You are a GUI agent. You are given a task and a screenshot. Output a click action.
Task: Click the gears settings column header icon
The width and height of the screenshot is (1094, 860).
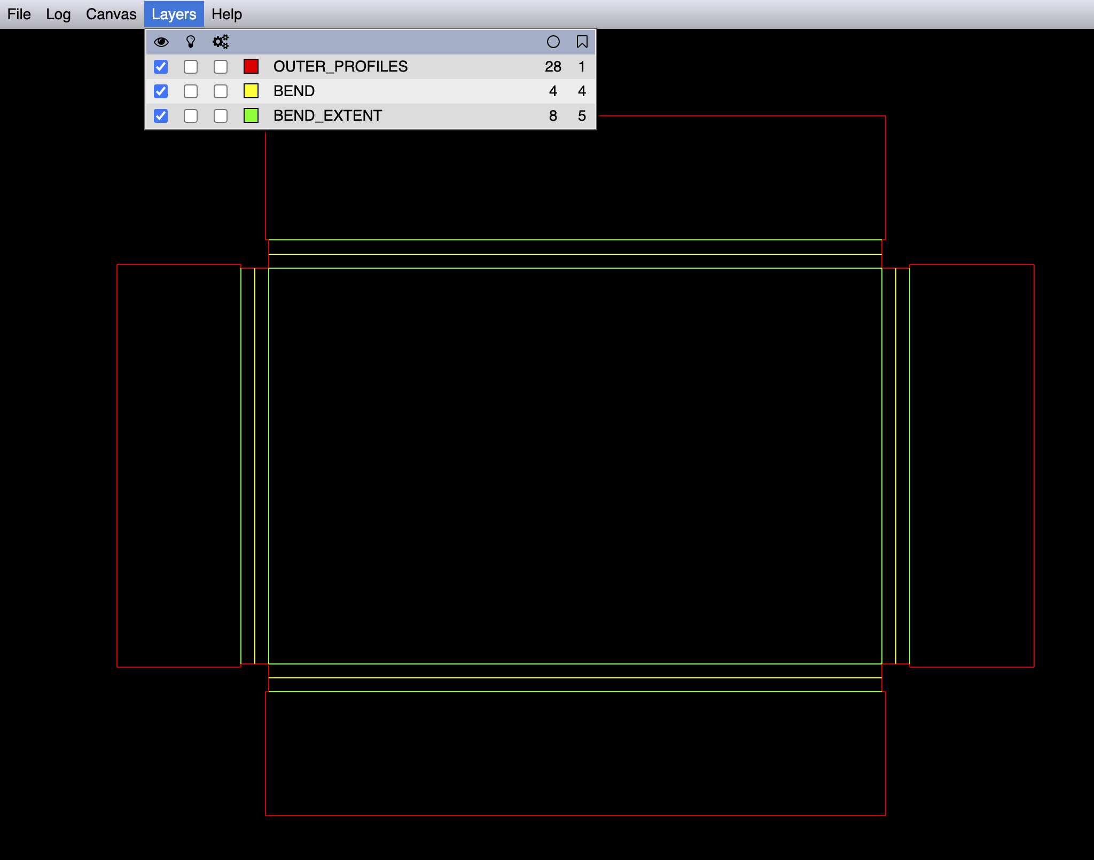click(x=220, y=42)
